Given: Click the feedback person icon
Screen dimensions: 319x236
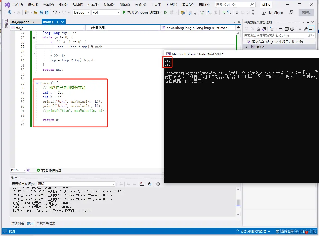Looking at the screenshot, I should [291, 12].
